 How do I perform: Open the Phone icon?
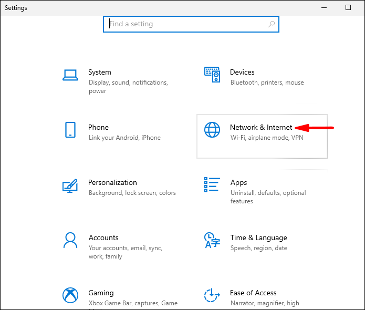pyautogui.click(x=70, y=130)
